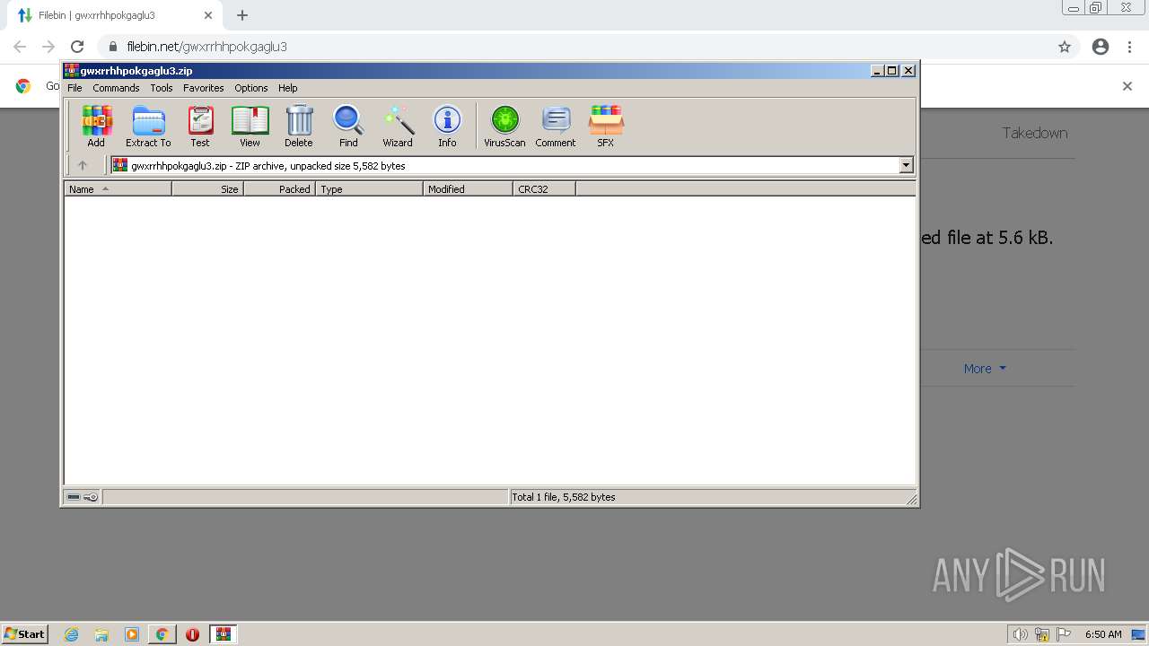Dismiss the Chrome notification bar

pos(1127,86)
